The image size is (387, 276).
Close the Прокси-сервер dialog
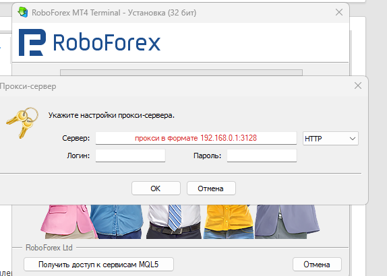358,85
